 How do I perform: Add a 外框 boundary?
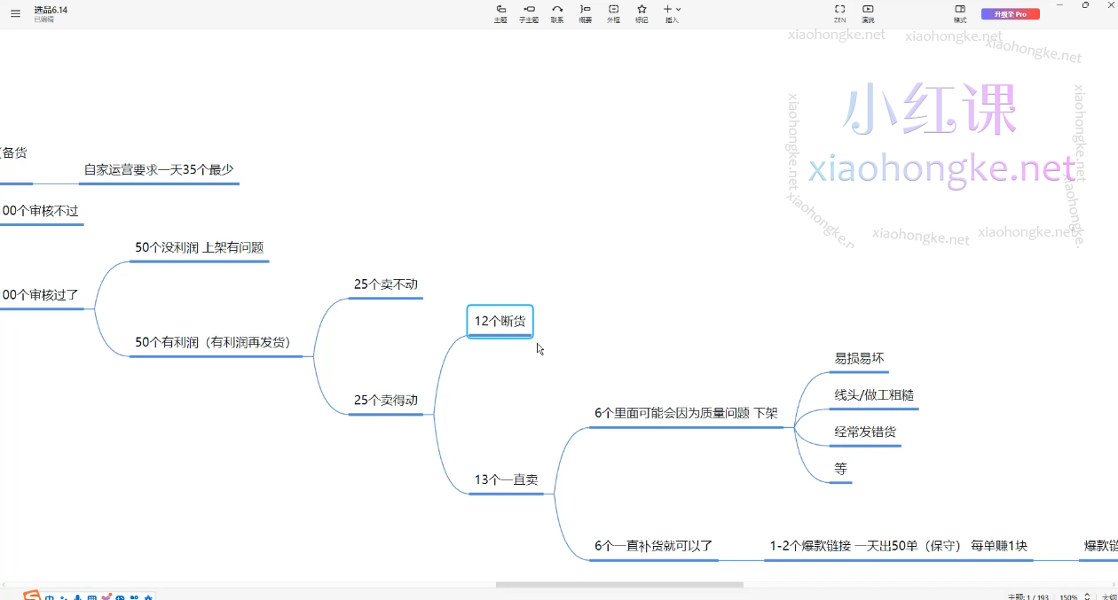[x=613, y=13]
